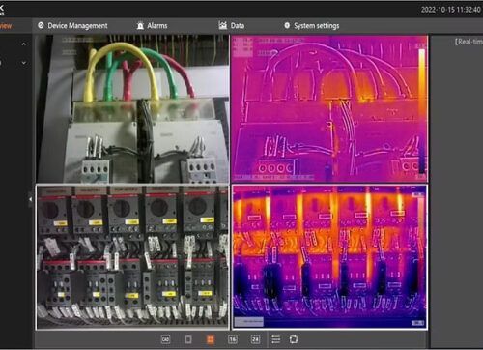Switch to single-window layout
The height and width of the screenshot is (350, 483).
(x=188, y=339)
